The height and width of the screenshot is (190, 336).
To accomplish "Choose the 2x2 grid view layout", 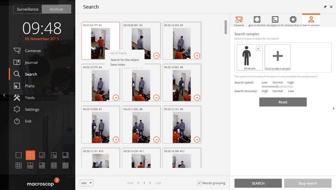I will [30, 155].
